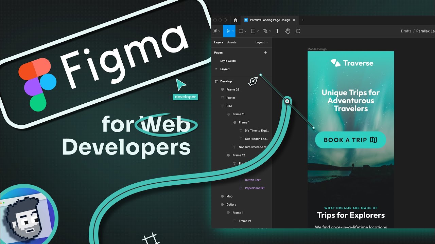Image resolution: width=435 pixels, height=244 pixels.
Task: Click the Traverse logo on canvas
Action: pos(352,63)
